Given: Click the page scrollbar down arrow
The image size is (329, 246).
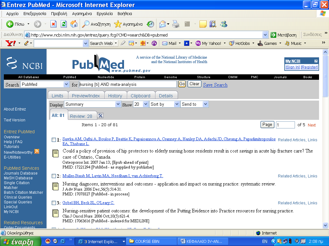Looking at the screenshot, I should (325, 225).
